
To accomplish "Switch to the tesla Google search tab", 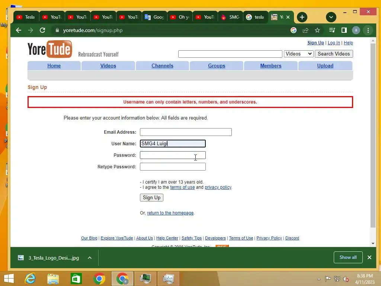I will click(256, 17).
